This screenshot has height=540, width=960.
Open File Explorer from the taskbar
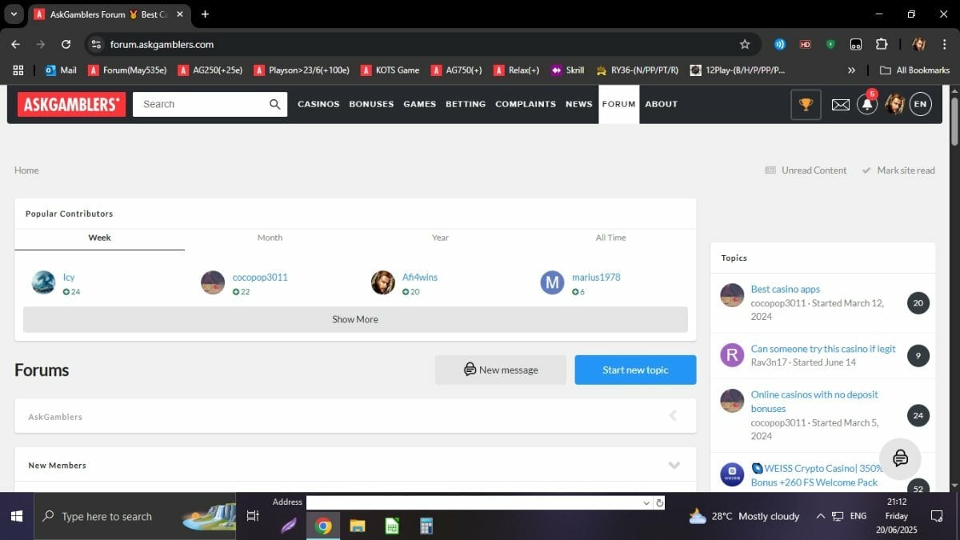[358, 526]
